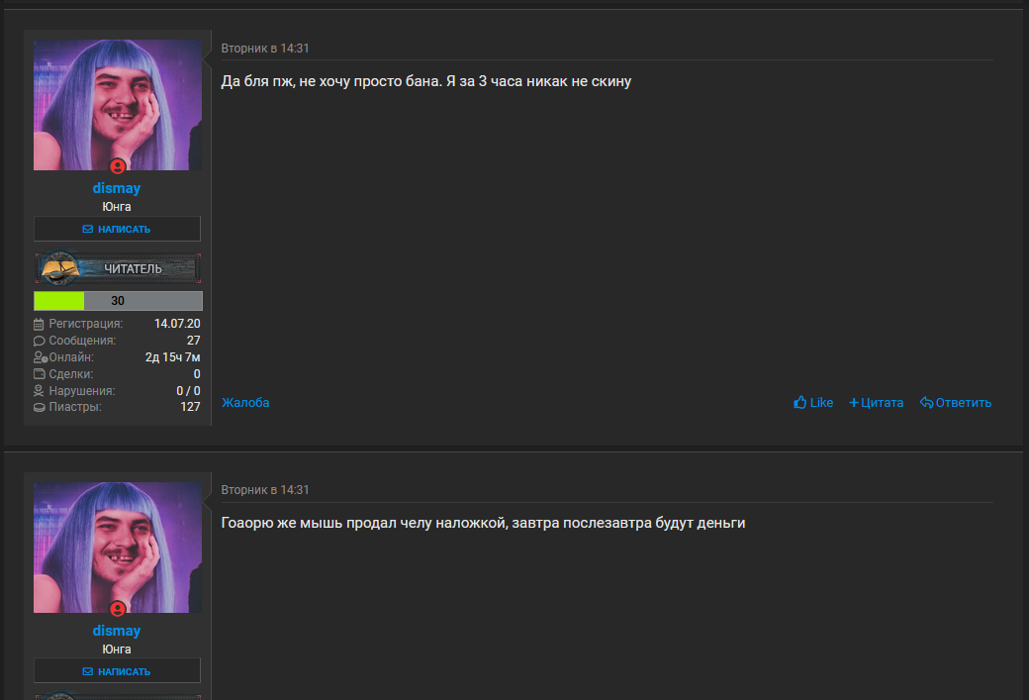The image size is (1029, 700).
Task: Open the second dismay avatar image
Action: click(x=118, y=548)
